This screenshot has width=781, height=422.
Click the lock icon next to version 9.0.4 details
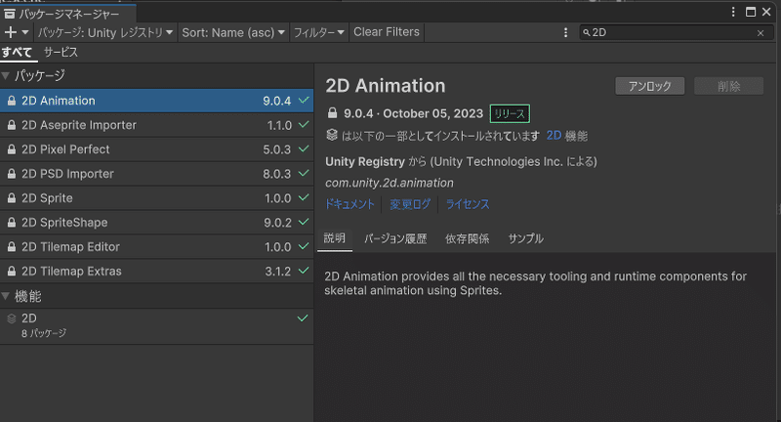click(332, 113)
